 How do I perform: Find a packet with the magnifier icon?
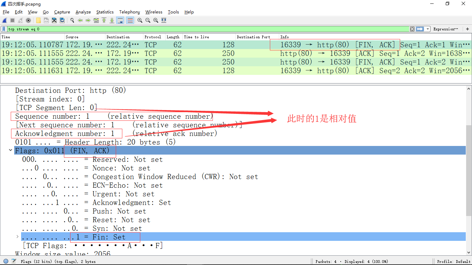[x=72, y=20]
